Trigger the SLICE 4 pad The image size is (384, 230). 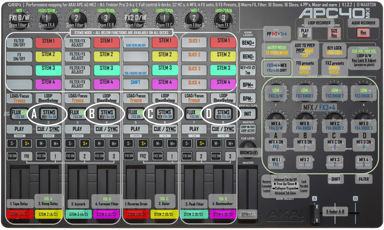[194, 84]
